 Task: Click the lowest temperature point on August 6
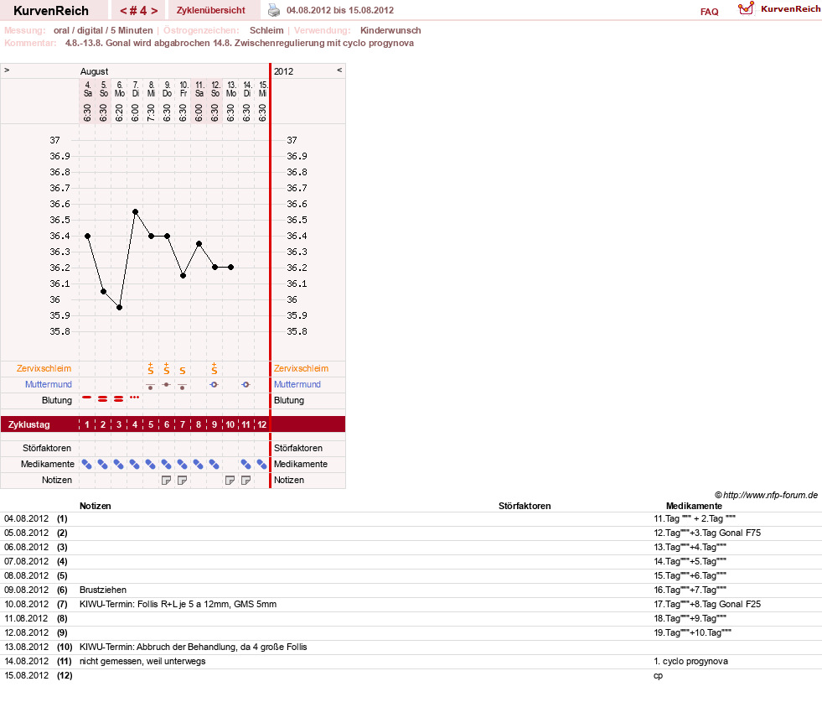tap(120, 308)
